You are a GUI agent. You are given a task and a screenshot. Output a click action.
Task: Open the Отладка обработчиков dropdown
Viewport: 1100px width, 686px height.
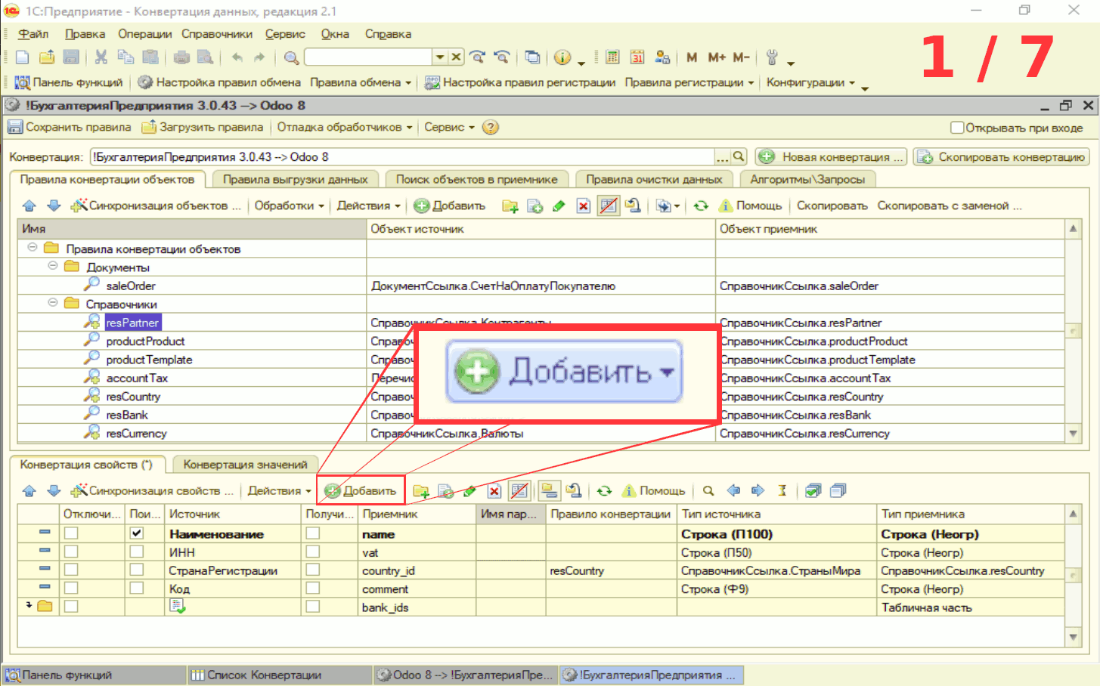click(x=345, y=128)
